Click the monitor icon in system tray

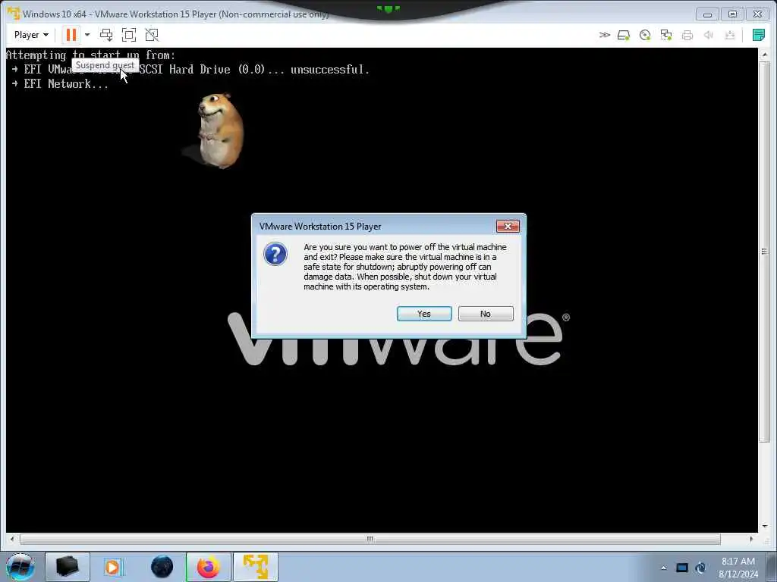point(682,568)
